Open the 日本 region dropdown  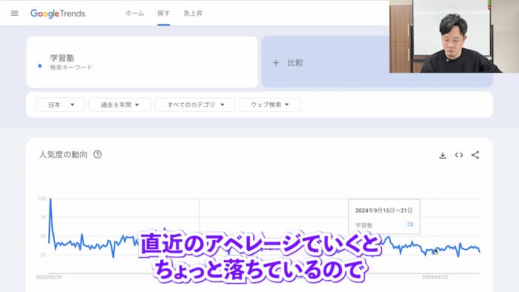(x=60, y=104)
